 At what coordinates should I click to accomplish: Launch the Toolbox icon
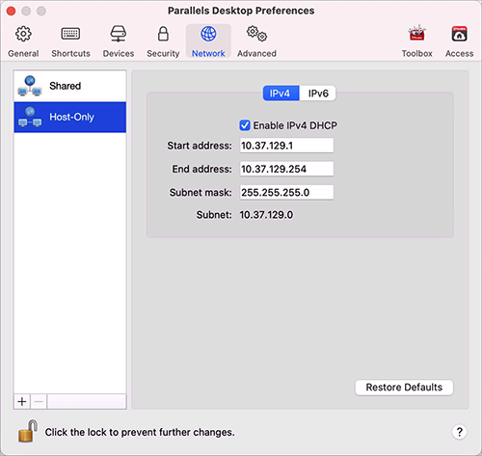tap(416, 33)
